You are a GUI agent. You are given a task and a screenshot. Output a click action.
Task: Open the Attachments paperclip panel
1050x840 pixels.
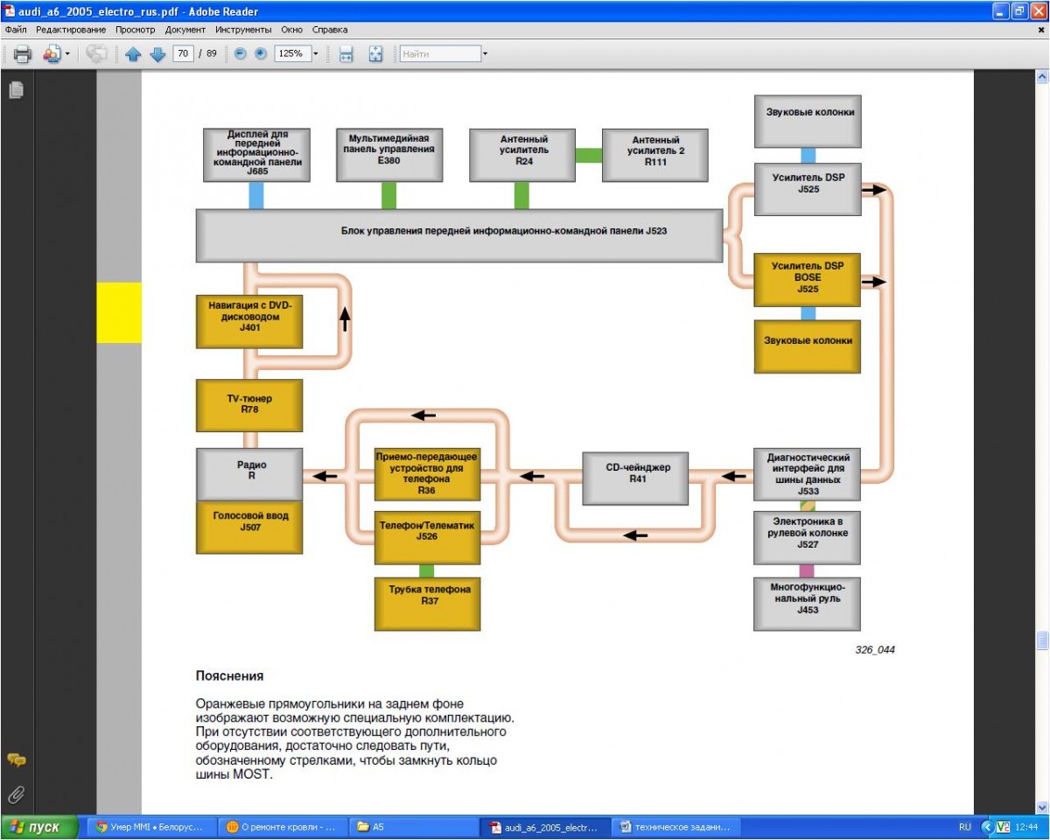(x=16, y=794)
